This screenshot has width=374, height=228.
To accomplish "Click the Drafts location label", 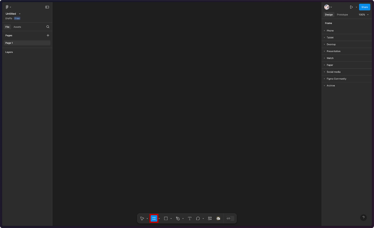I will (9, 18).
